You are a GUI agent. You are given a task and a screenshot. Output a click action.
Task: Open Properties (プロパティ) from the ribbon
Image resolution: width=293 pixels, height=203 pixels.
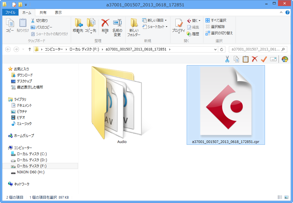point(179,26)
